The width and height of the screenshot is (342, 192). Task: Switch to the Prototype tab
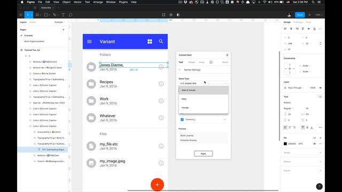[298, 22]
